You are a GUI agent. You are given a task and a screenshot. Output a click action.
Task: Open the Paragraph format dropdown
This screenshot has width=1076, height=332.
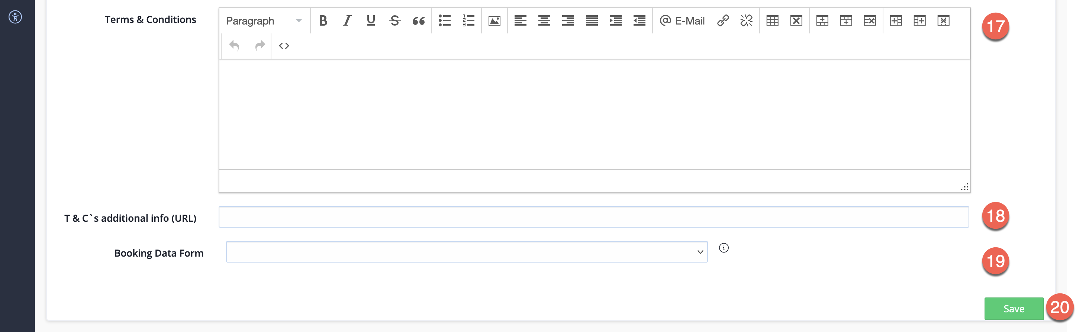pyautogui.click(x=264, y=20)
